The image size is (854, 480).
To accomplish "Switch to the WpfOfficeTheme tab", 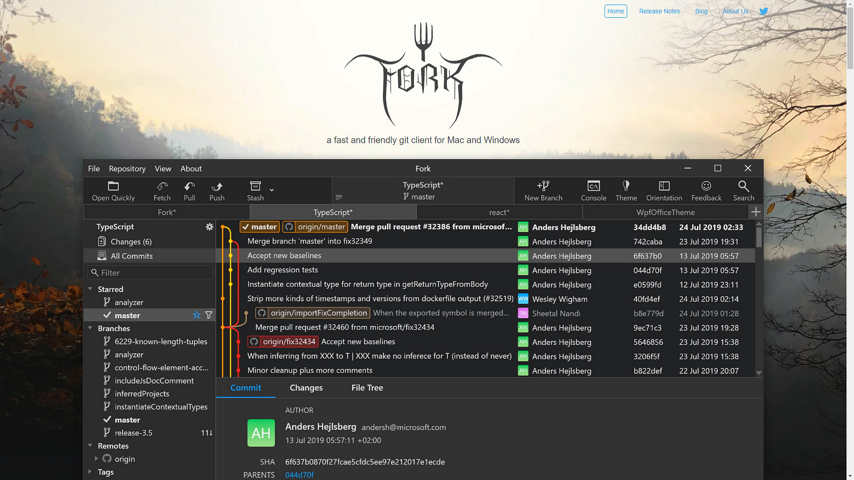I will click(665, 212).
